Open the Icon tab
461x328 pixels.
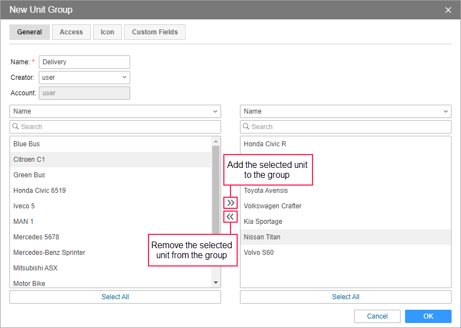pos(107,32)
